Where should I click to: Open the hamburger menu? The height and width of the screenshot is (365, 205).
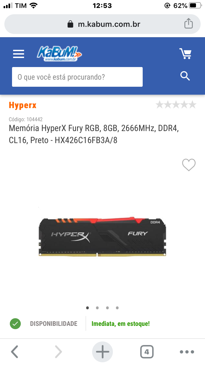19,54
